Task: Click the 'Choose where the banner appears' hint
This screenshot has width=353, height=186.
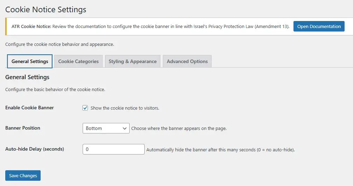Action: point(179,129)
